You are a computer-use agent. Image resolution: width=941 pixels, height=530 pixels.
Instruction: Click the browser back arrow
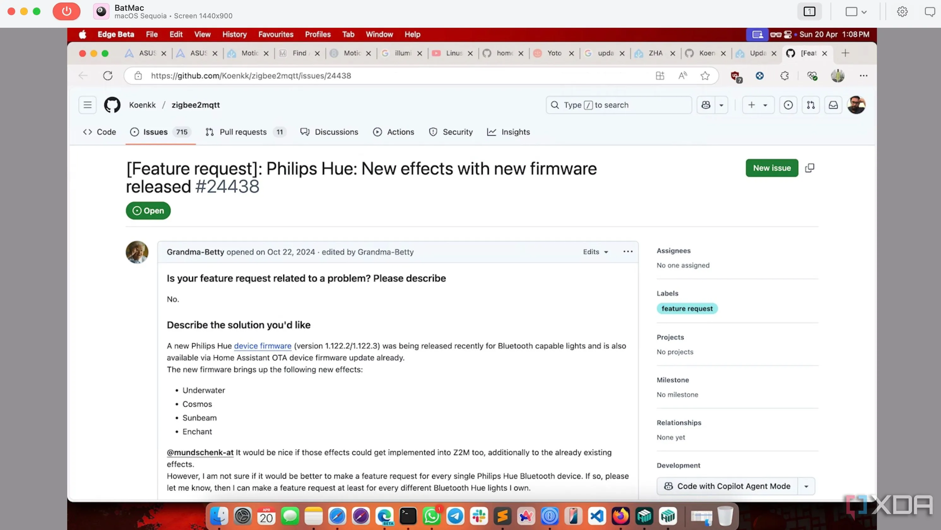[83, 76]
